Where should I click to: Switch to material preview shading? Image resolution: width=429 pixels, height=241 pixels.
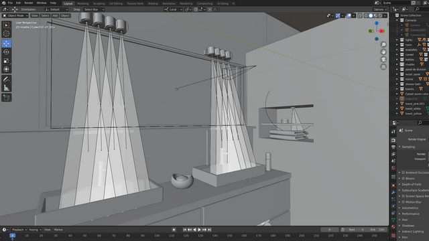(375, 16)
